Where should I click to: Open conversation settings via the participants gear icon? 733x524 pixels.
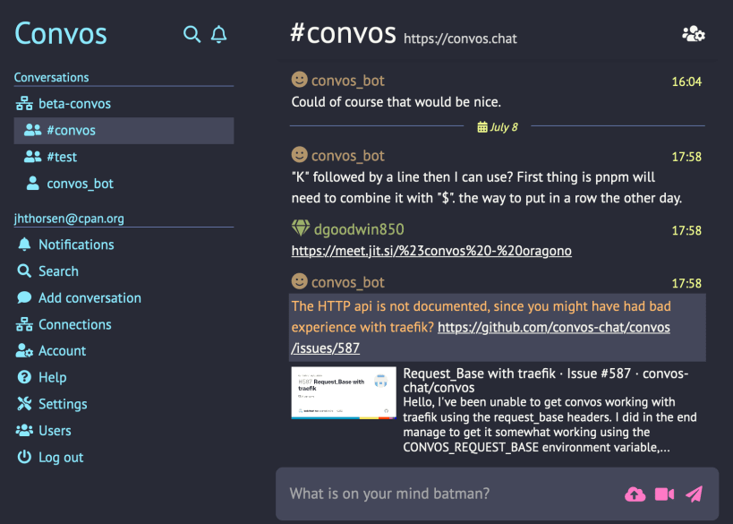point(694,34)
